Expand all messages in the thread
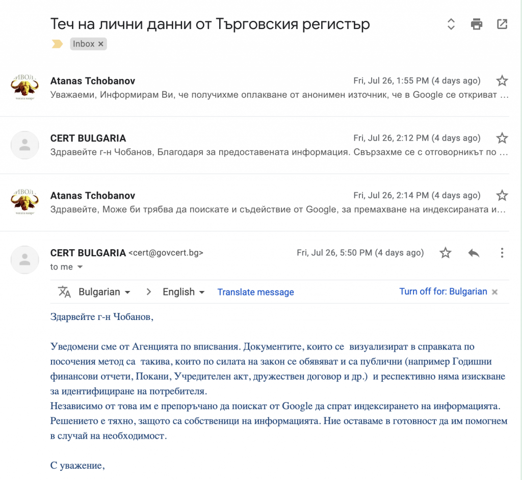 click(x=451, y=24)
